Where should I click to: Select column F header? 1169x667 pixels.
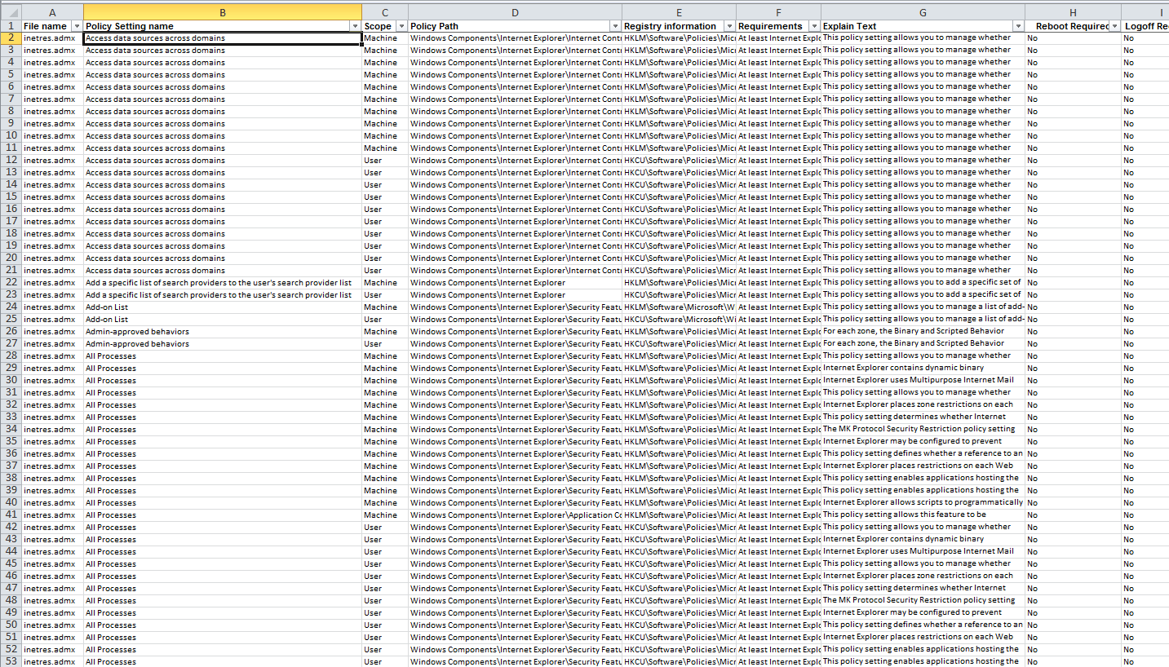778,11
